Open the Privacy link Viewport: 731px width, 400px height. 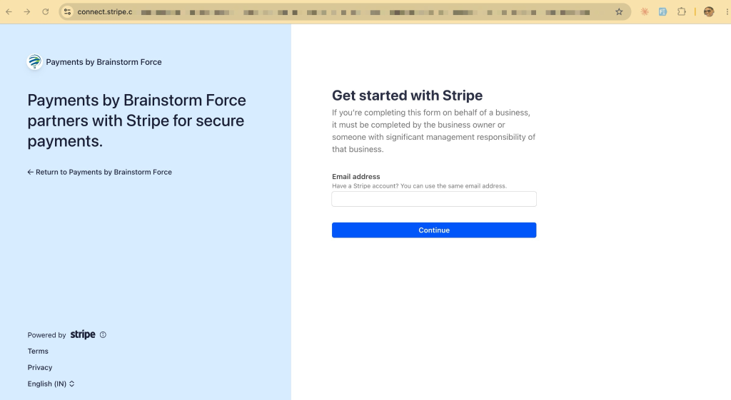[40, 367]
